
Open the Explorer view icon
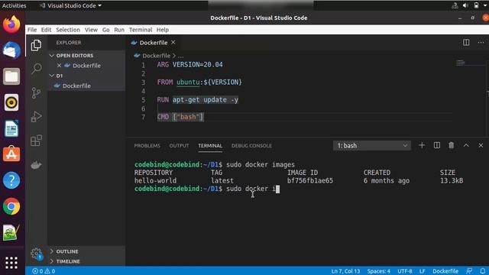tap(36, 46)
